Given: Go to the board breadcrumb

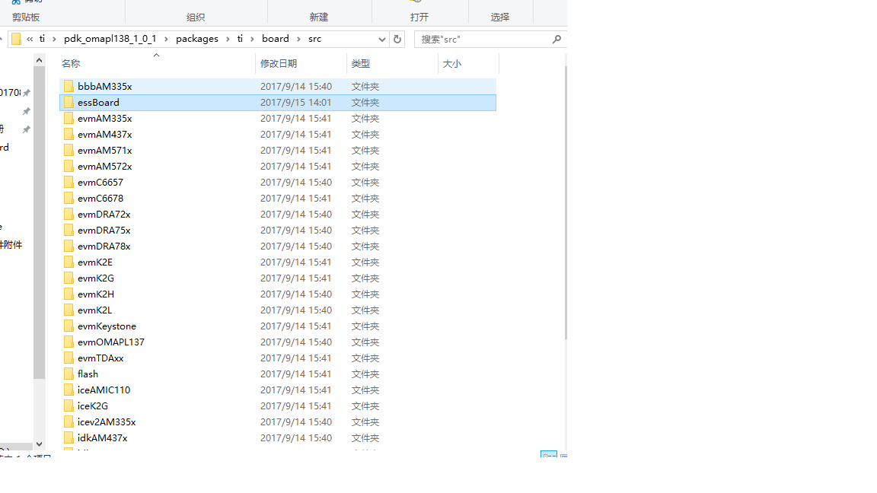Looking at the screenshot, I should coord(275,39).
